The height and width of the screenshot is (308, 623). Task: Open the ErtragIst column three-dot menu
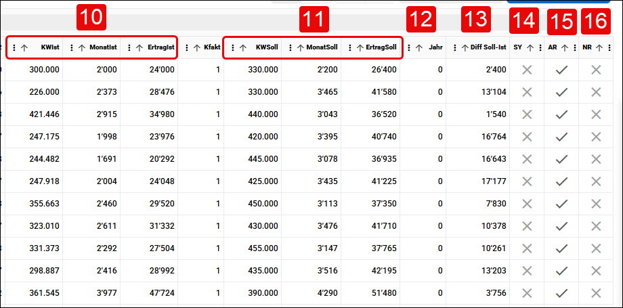[129, 47]
